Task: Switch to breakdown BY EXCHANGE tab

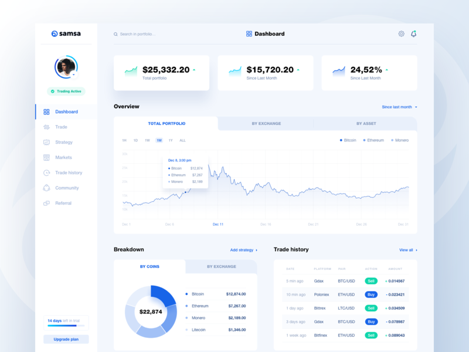Action: click(222, 266)
